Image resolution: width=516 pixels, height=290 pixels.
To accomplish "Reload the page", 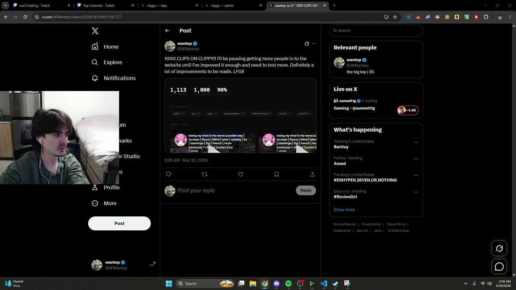I will [25, 17].
